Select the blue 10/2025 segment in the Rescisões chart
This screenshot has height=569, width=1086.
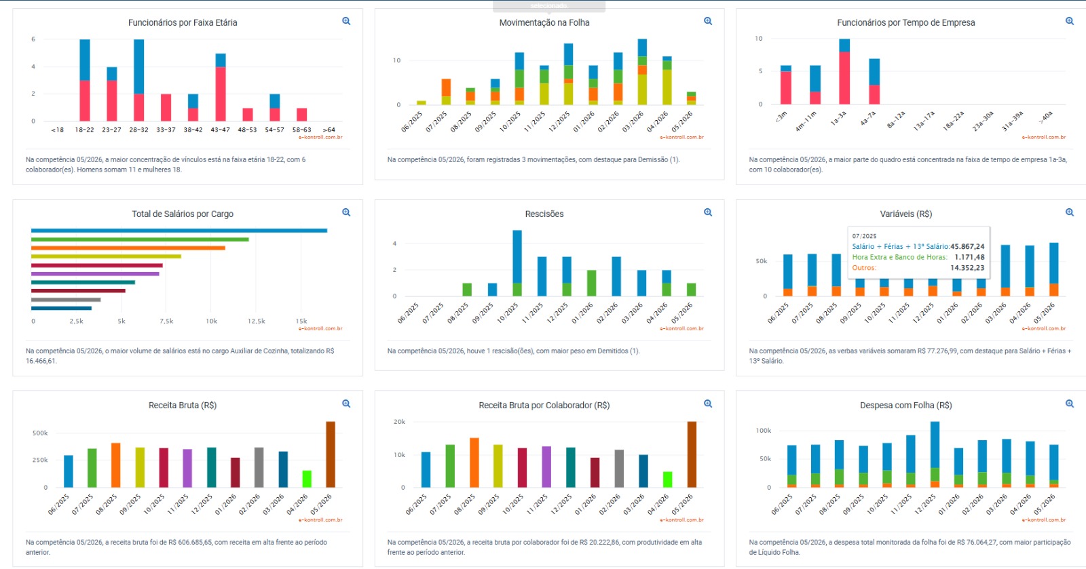point(517,256)
